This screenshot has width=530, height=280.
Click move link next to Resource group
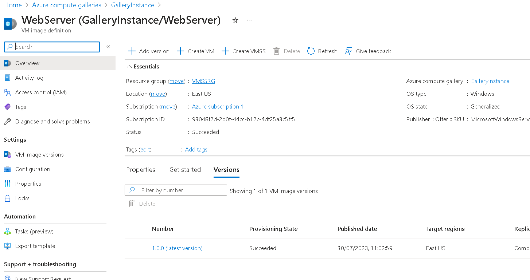pos(177,81)
